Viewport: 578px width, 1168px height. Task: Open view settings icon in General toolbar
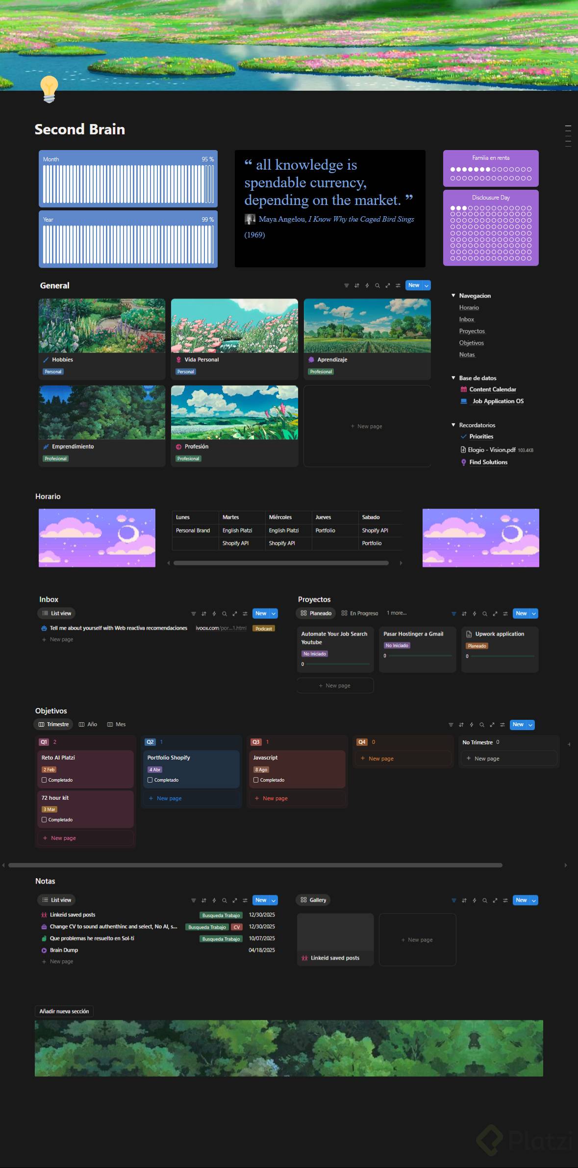pyautogui.click(x=398, y=285)
